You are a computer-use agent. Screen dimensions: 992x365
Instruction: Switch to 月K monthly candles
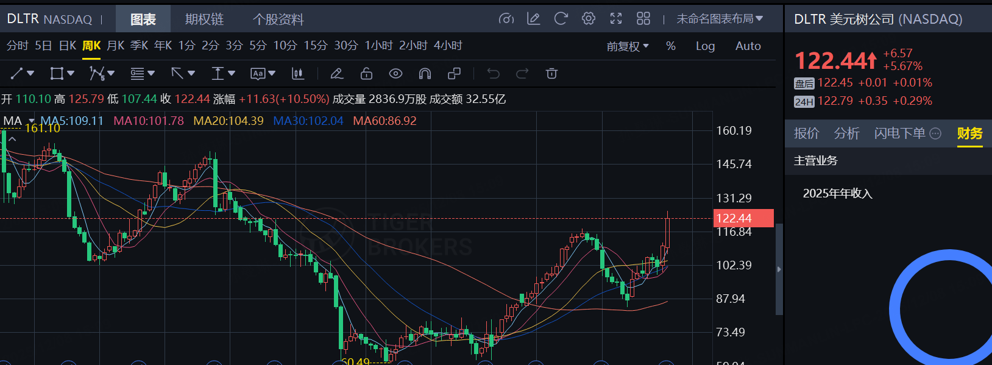tap(116, 46)
